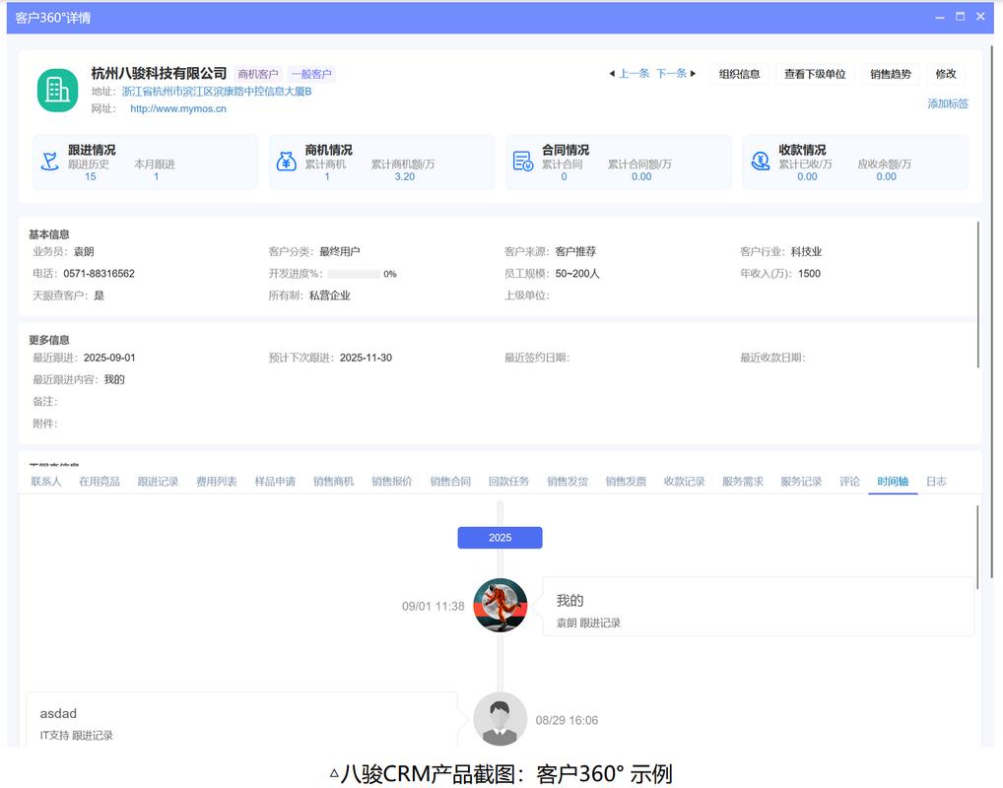Image resolution: width=1003 pixels, height=788 pixels.
Task: Click the 09/01 11:38 timestamp
Action: 434,606
